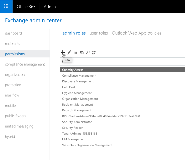The image size is (185, 160).
Task: Click the Search magnifier icon
Action: click(x=87, y=52)
